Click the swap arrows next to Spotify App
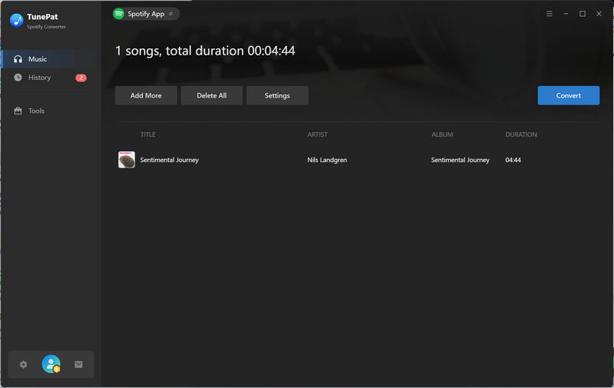614x388 pixels. point(171,14)
